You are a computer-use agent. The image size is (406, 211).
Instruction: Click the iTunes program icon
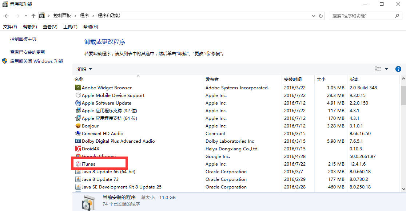tap(78, 164)
